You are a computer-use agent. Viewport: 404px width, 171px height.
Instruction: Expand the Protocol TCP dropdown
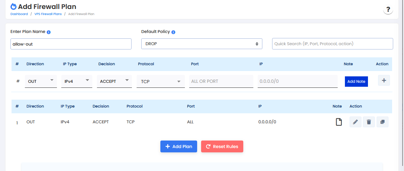[x=160, y=81]
